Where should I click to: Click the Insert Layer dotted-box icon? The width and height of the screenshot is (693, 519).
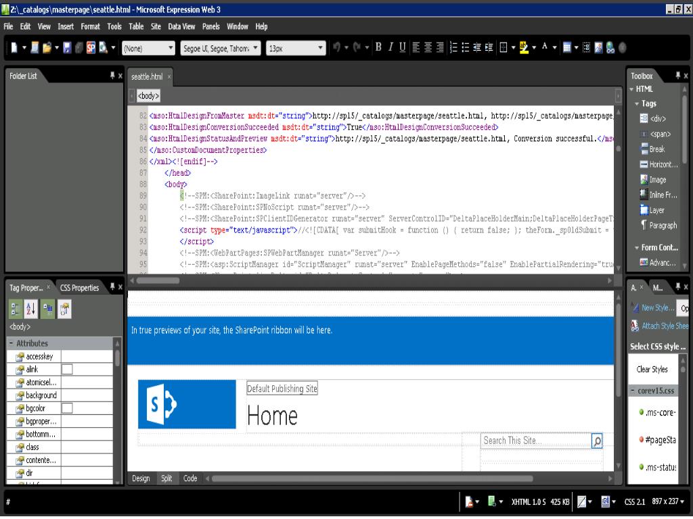pos(587,47)
